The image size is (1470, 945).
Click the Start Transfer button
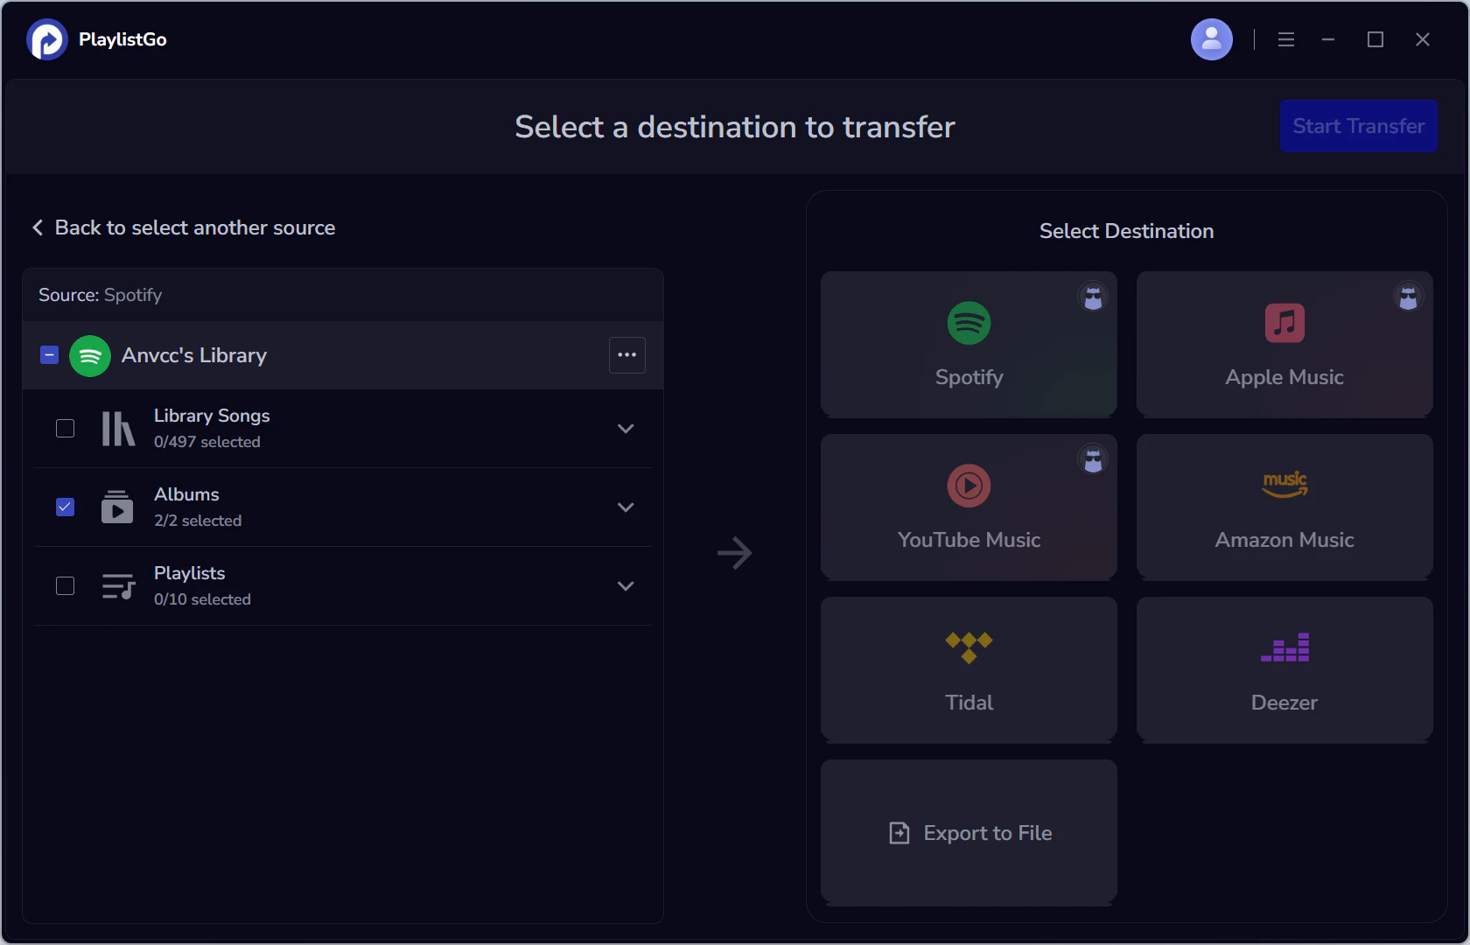(x=1358, y=126)
